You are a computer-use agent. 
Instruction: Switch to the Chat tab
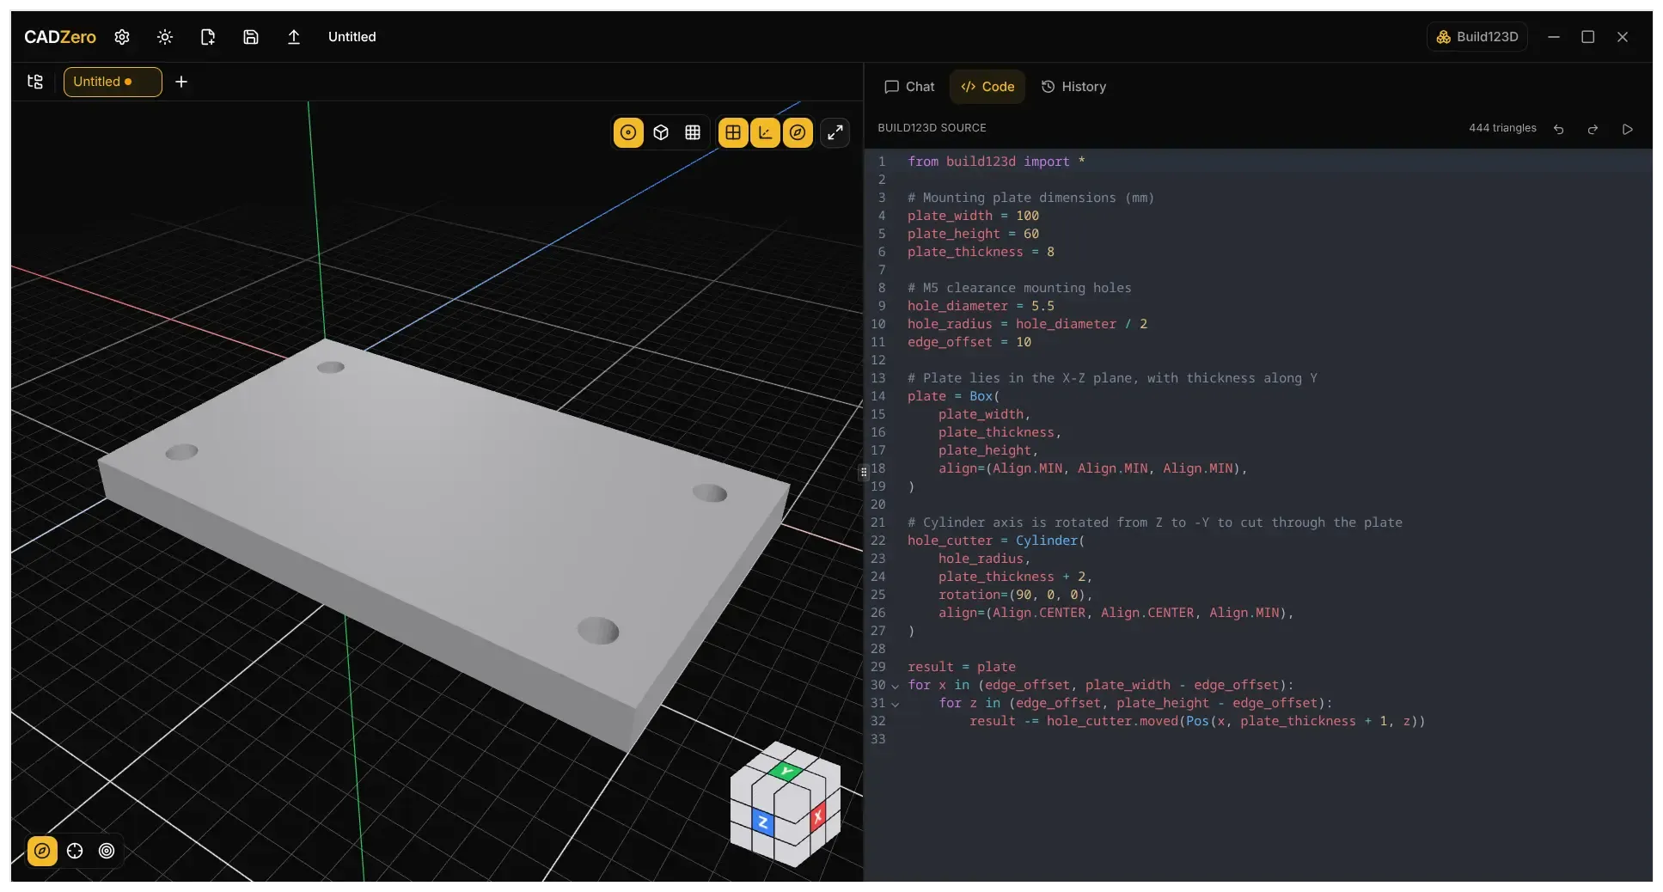pyautogui.click(x=909, y=87)
